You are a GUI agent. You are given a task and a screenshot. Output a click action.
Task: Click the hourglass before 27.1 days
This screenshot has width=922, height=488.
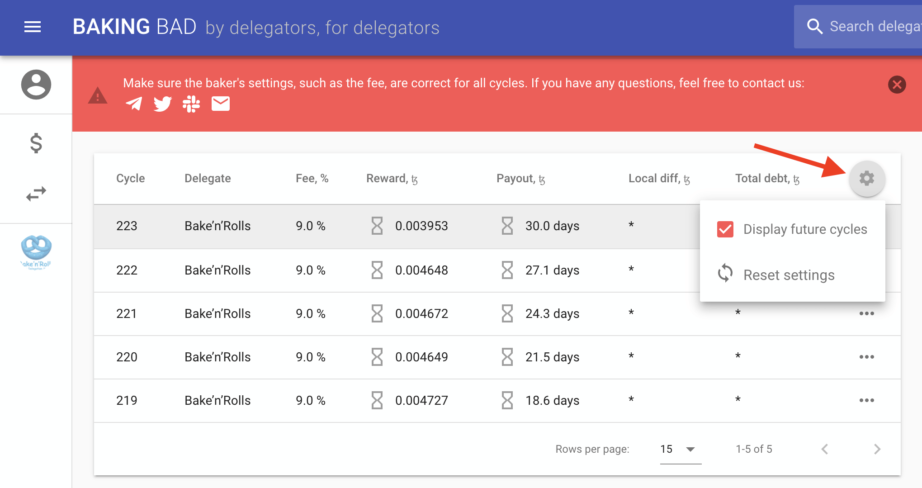pos(507,270)
